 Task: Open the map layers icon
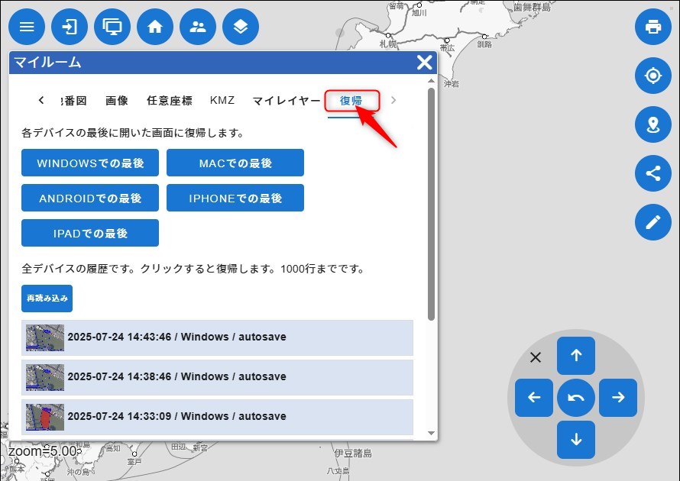pos(241,27)
